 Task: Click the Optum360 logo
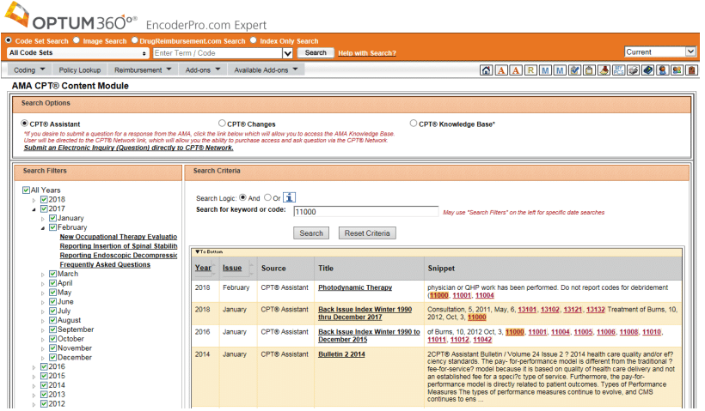[x=72, y=18]
